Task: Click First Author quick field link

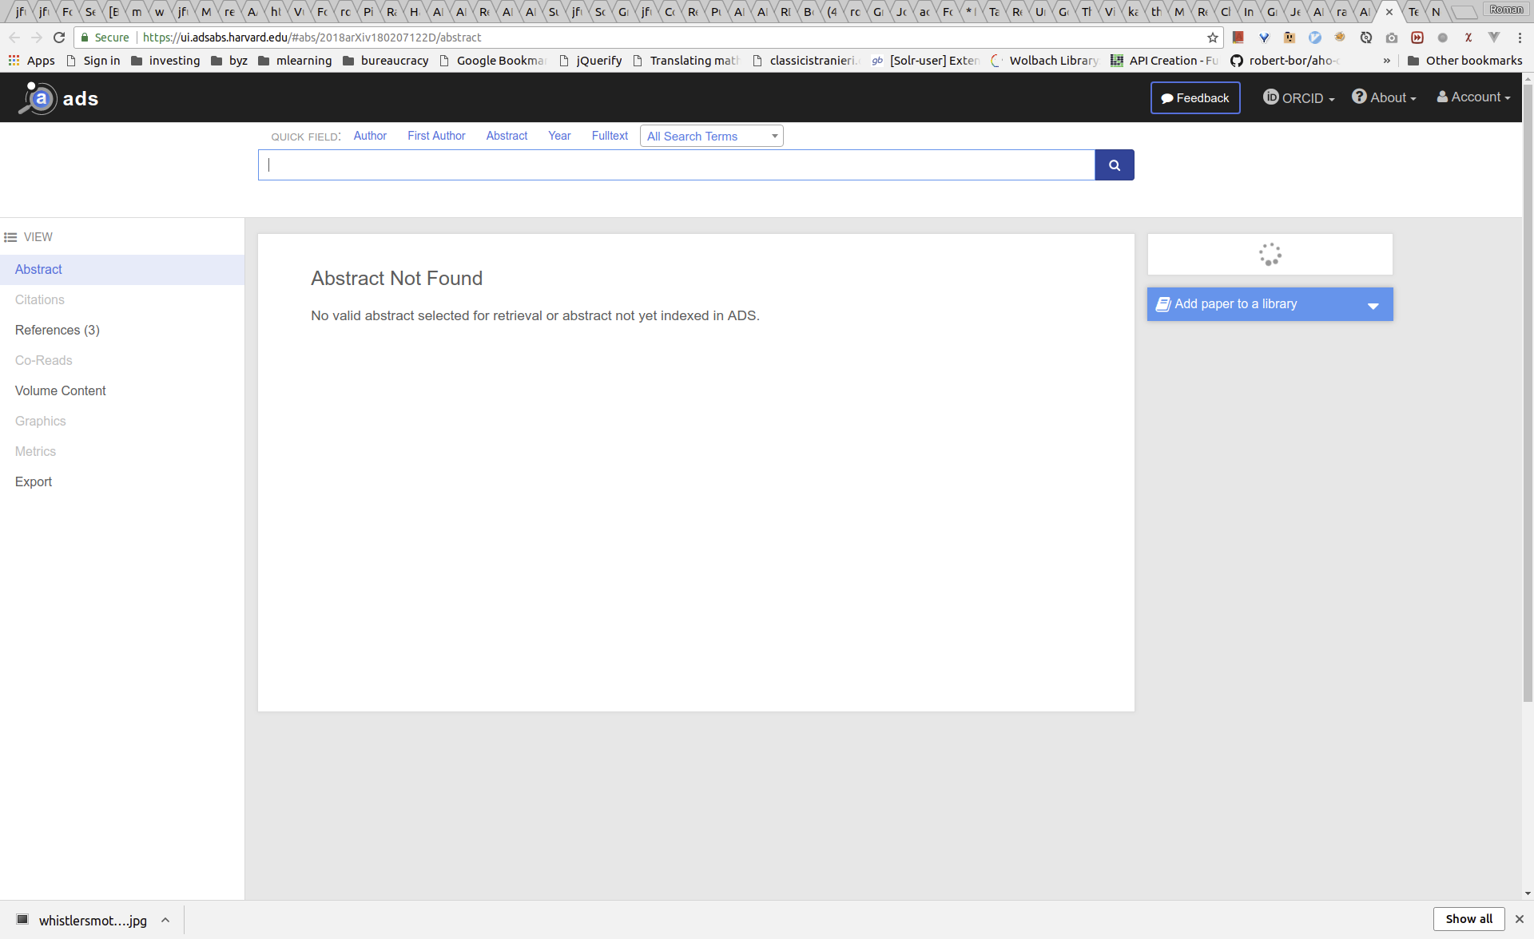Action: click(x=436, y=136)
